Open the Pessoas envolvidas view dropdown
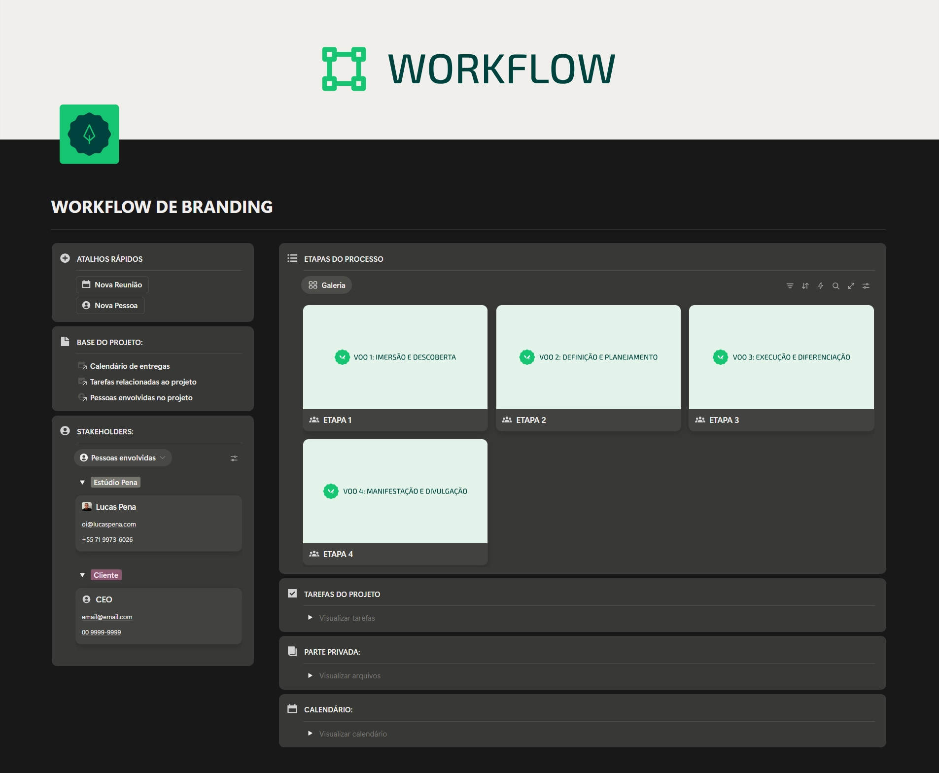939x773 pixels. (x=123, y=458)
